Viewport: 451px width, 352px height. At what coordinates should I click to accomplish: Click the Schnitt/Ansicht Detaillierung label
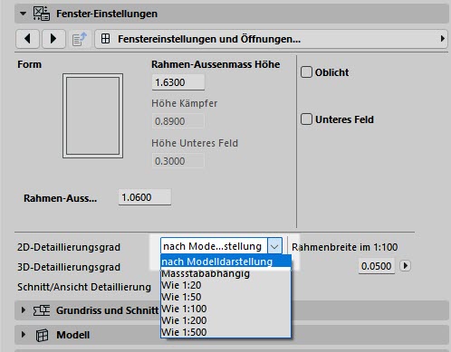84,287
